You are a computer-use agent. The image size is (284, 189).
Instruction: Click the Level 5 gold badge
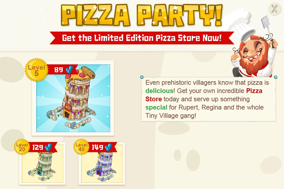point(36,70)
